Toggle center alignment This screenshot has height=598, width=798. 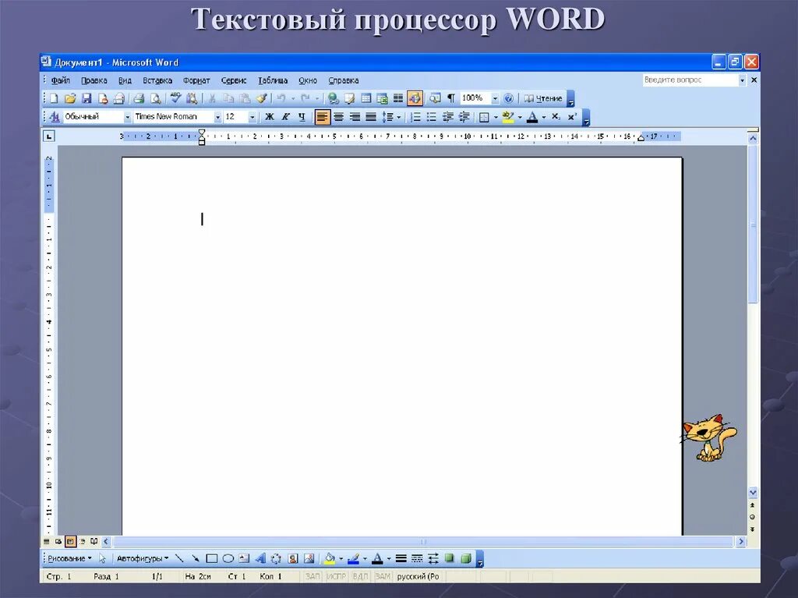(338, 117)
